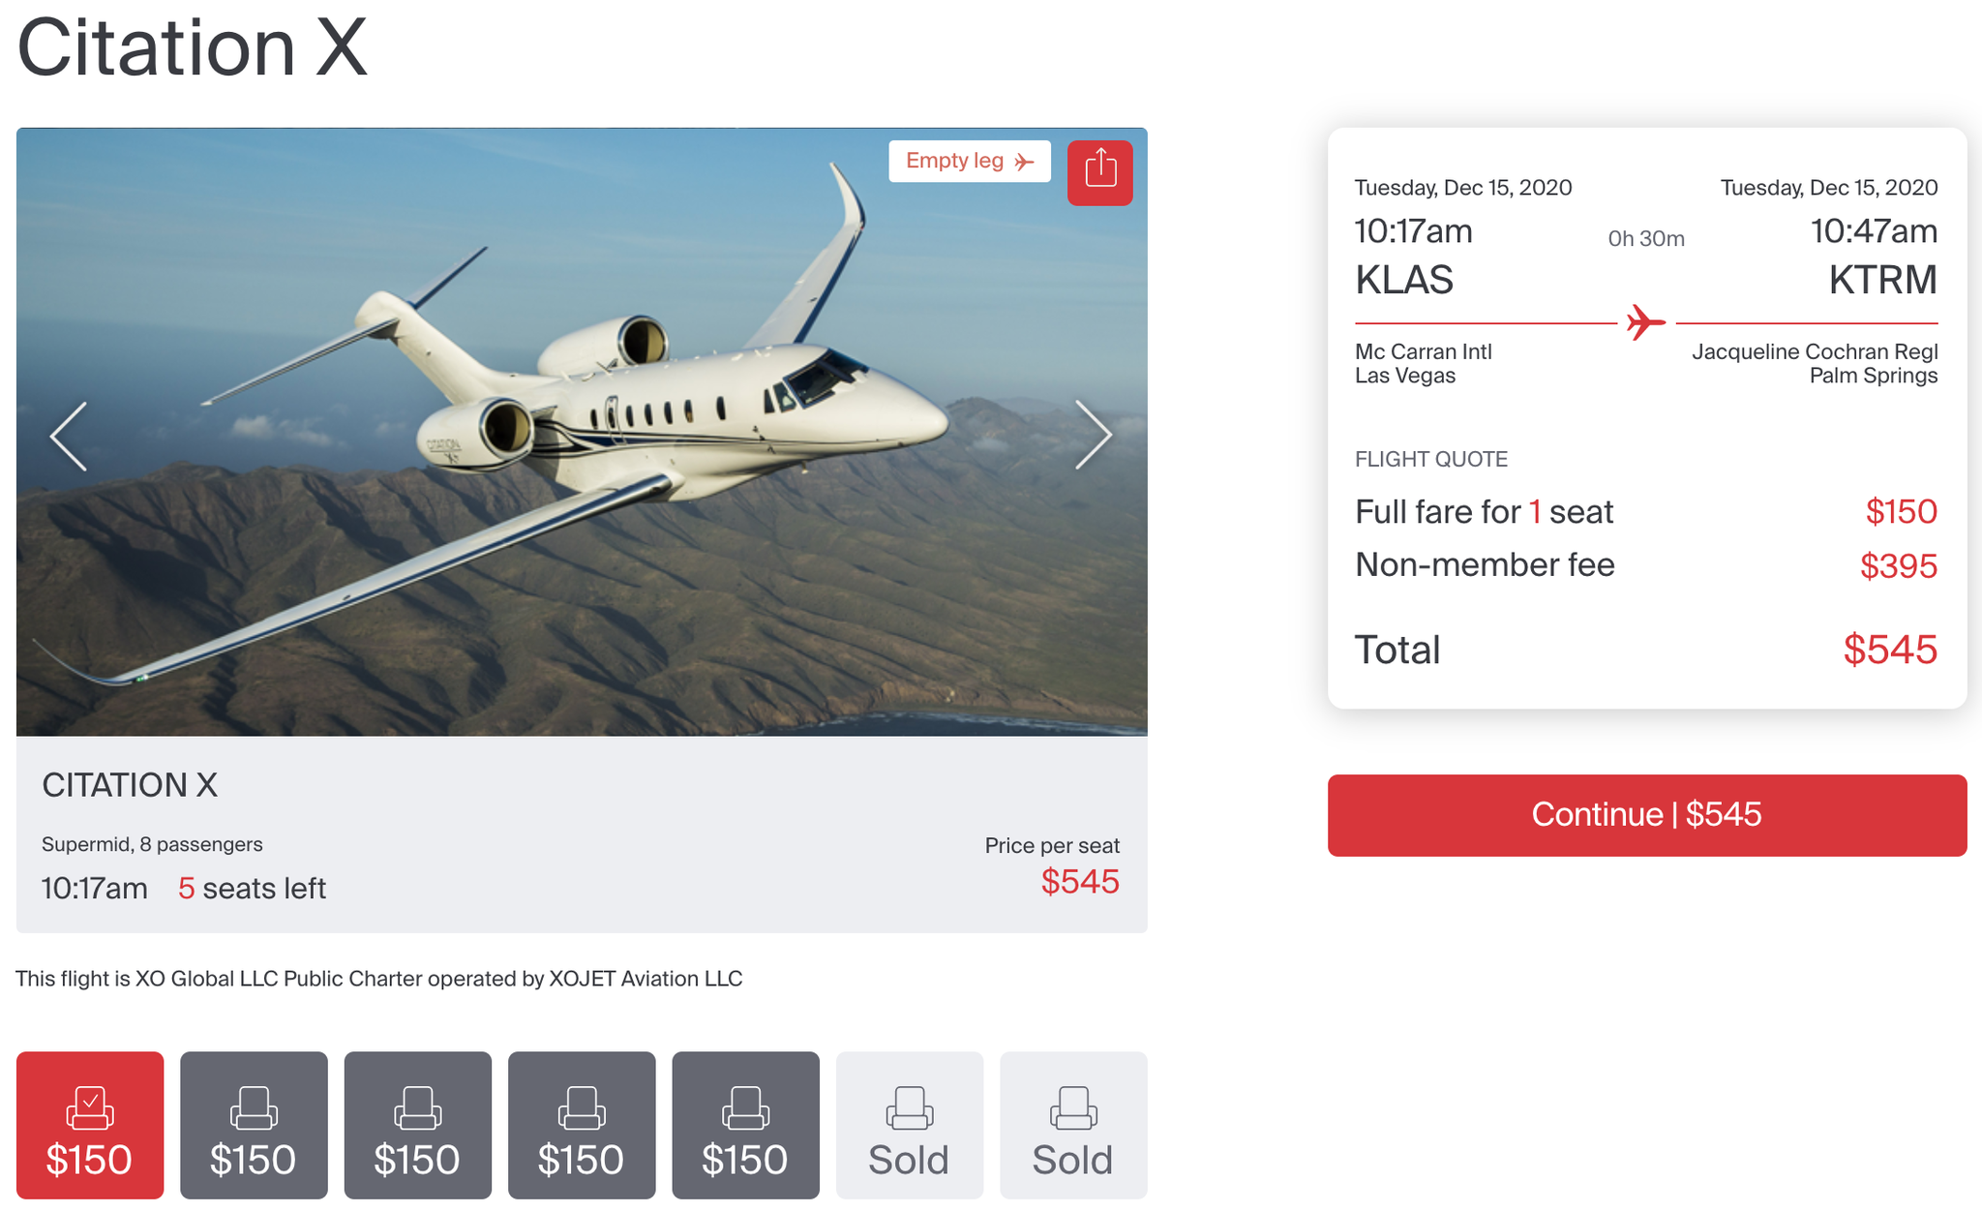View next aircraft photo with right arrow
This screenshot has height=1212, width=1982.
[x=1095, y=436]
